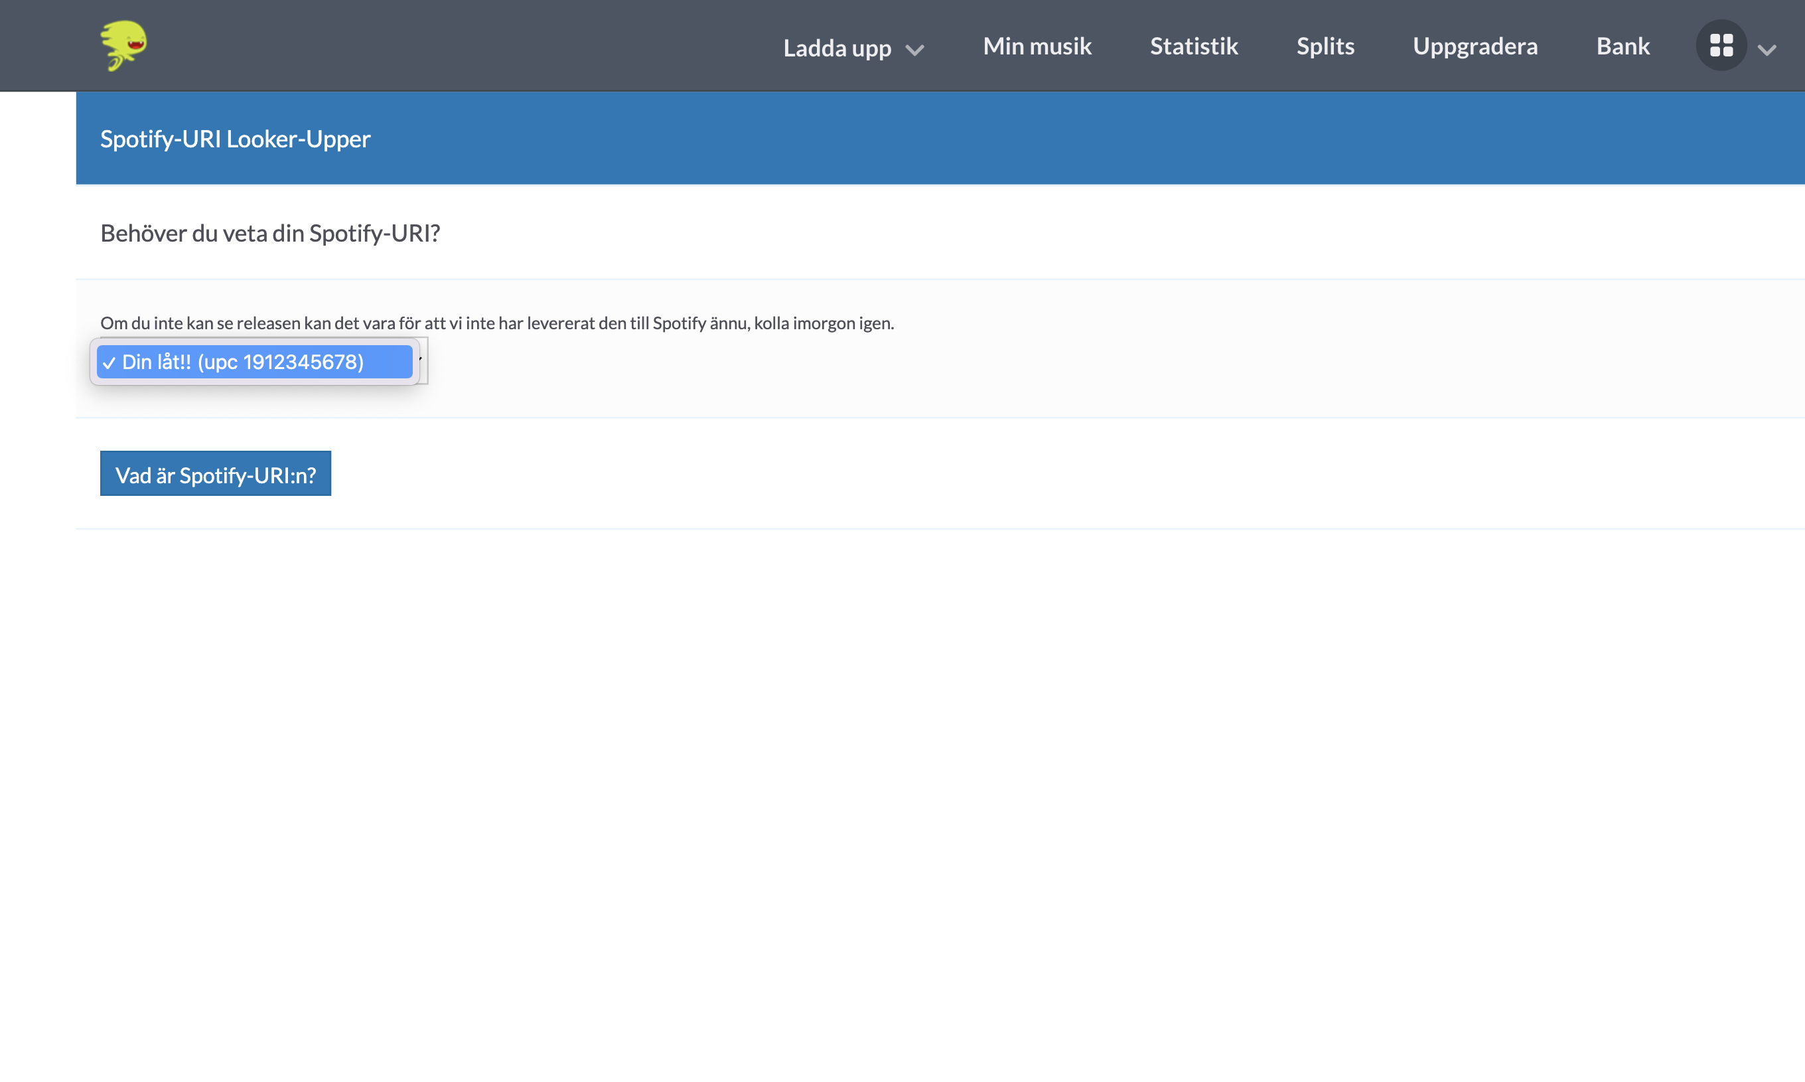1805x1082 pixels.
Task: Click the Spotify-URI Looker-Upper heading
Action: click(x=236, y=139)
